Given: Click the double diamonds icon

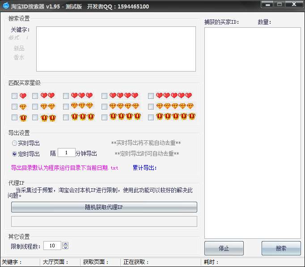Looking at the screenshot, I should pyautogui.click(x=48, y=106).
